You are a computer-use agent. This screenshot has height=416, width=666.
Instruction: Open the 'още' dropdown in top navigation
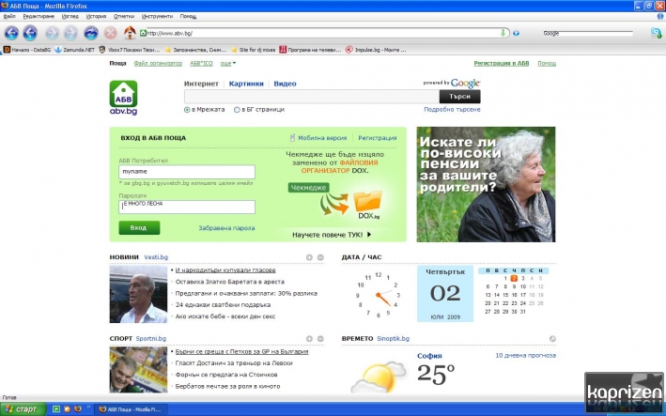227,64
